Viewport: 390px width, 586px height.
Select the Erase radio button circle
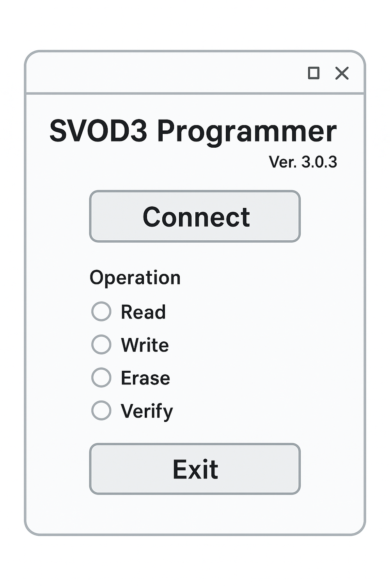101,377
